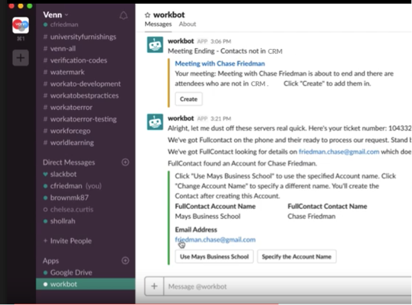The width and height of the screenshot is (412, 305).
Task: Open shollrah direct message
Action: click(63, 221)
